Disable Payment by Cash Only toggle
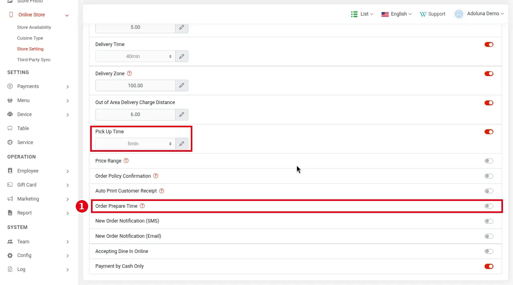 coord(489,266)
